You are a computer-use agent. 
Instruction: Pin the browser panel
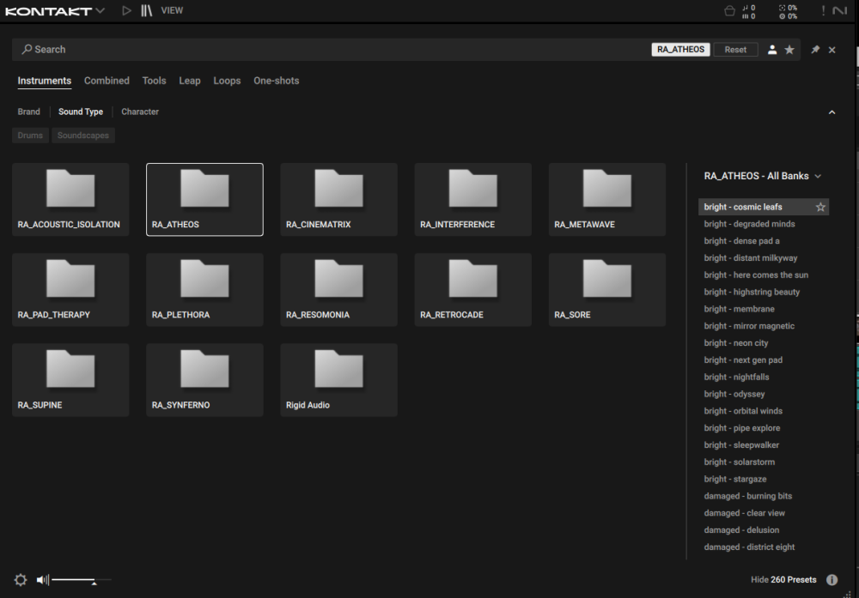(815, 49)
